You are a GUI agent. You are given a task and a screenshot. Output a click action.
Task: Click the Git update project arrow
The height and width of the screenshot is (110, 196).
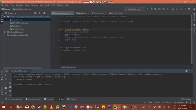[177, 9]
